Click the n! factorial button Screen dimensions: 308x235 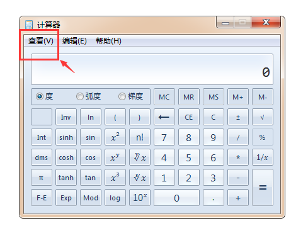point(140,137)
